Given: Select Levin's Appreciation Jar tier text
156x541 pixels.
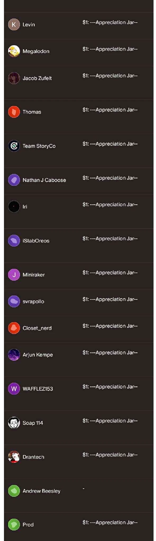Looking at the screenshot, I should point(110,22).
